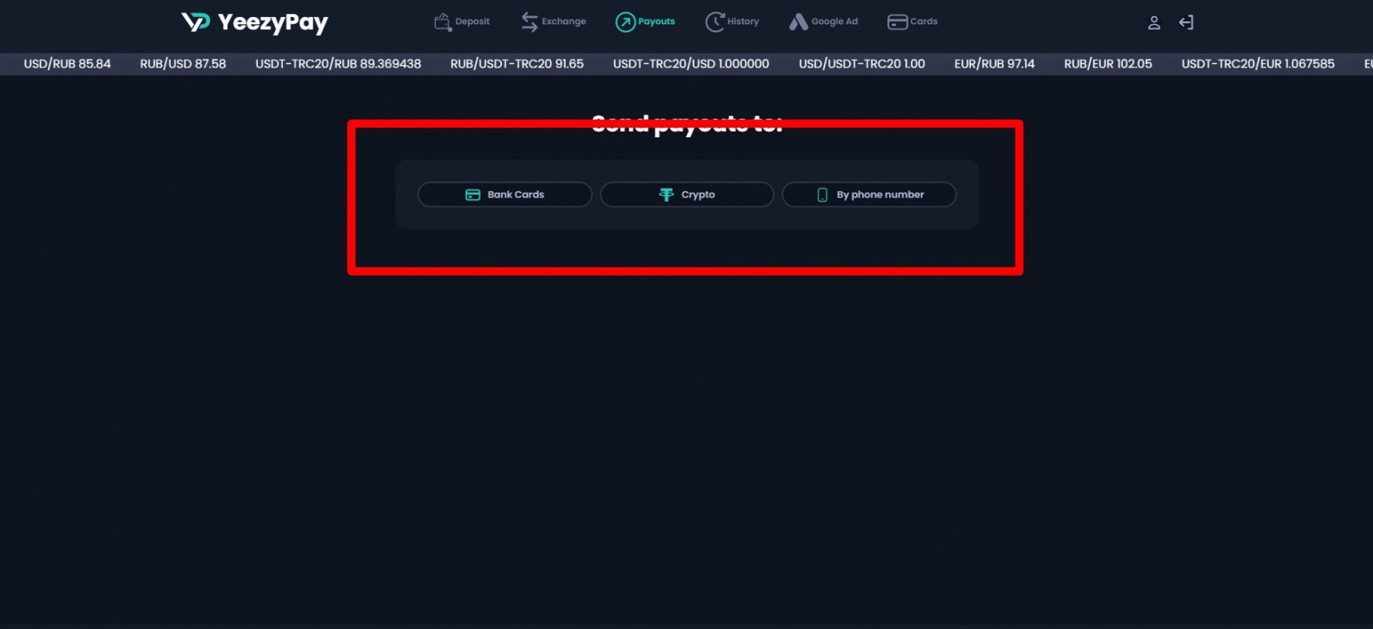The width and height of the screenshot is (1373, 629).
Task: Click the RUB/EUR 102.05 rate
Action: point(1109,63)
